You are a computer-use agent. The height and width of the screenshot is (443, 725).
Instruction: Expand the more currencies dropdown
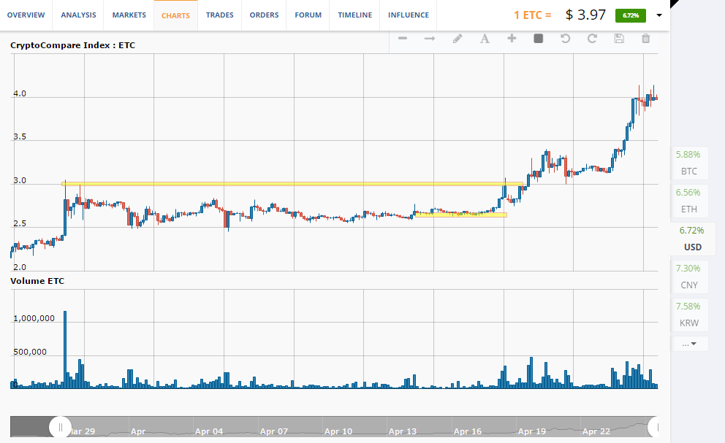coord(689,343)
